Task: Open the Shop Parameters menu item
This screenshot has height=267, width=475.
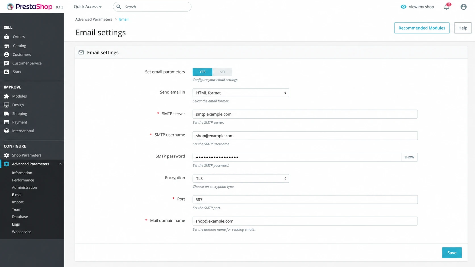Action: tap(26, 155)
